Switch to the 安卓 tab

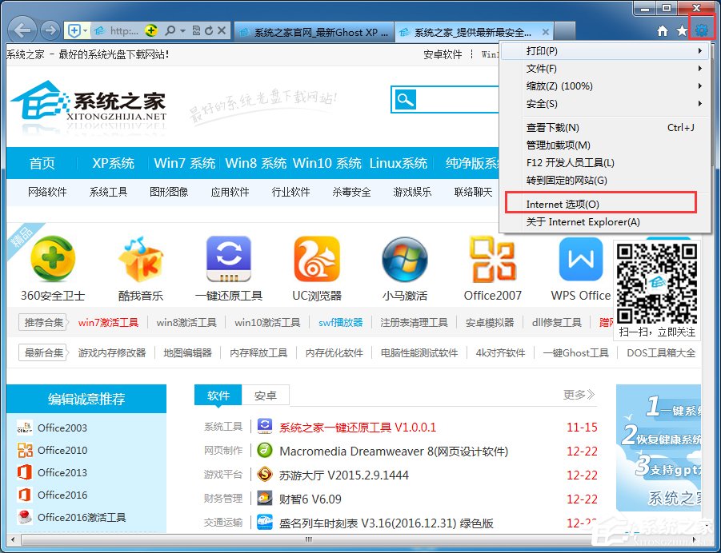(x=266, y=395)
